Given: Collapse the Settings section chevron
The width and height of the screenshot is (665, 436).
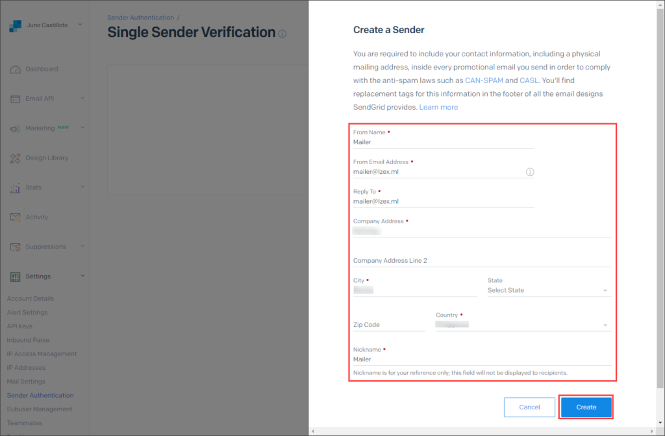Looking at the screenshot, I should tap(82, 276).
